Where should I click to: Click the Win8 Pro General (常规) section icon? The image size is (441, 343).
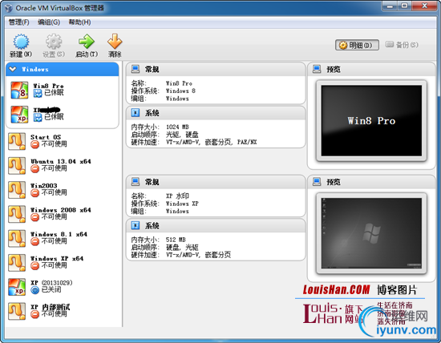click(x=136, y=69)
